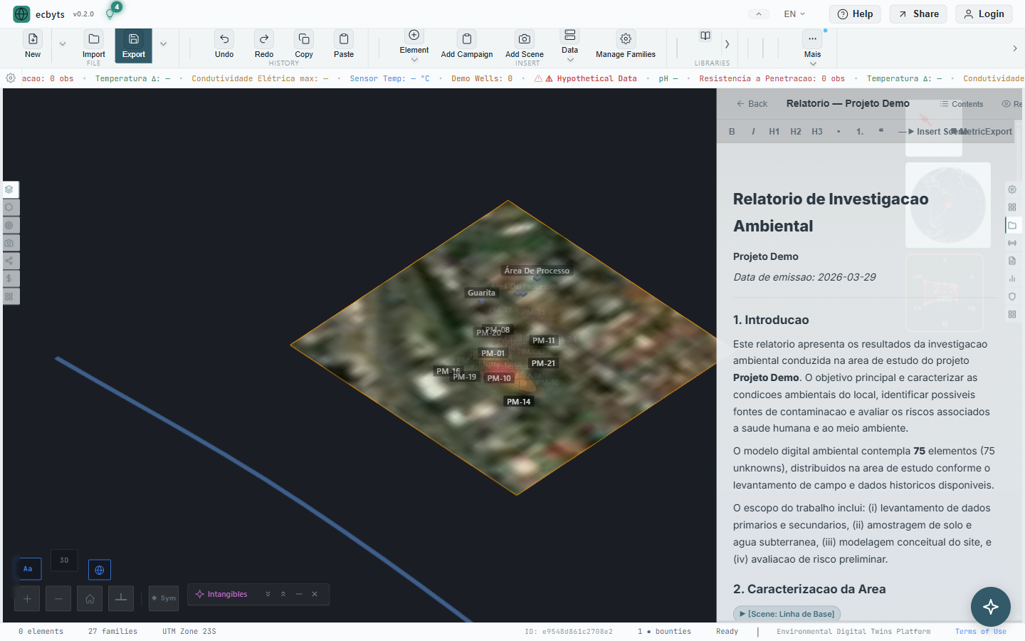Apply H1 heading style
Viewport: 1025px width, 641px height.
click(x=774, y=132)
